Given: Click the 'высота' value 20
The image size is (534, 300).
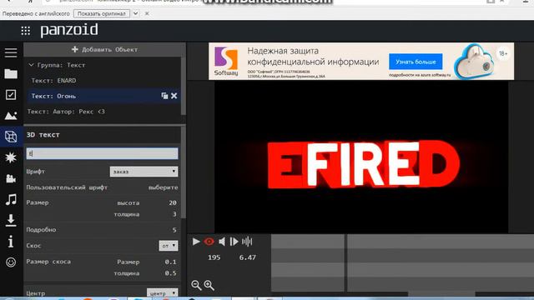Looking at the screenshot, I should click(x=173, y=202).
